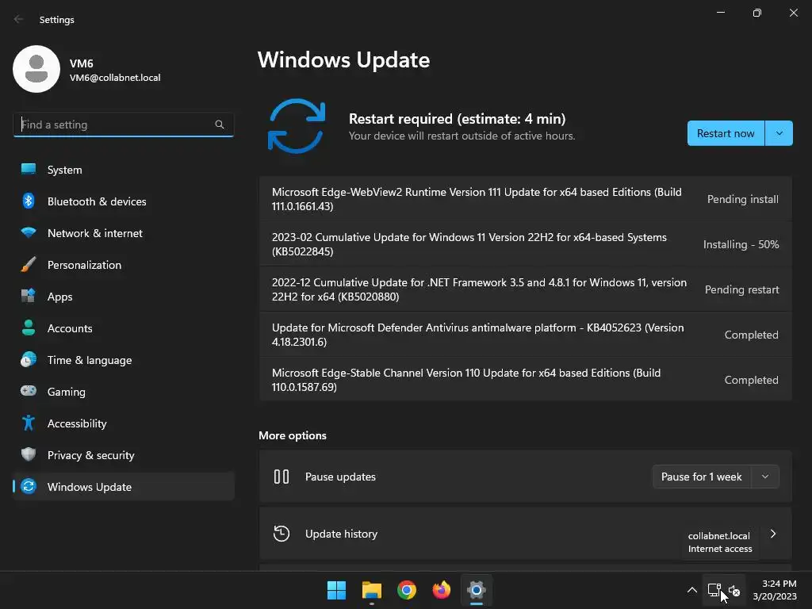
Task: Click the More options heading
Action: tap(293, 435)
